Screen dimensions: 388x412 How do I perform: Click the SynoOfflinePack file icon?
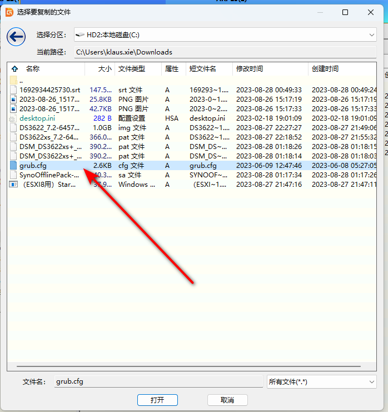(x=13, y=175)
